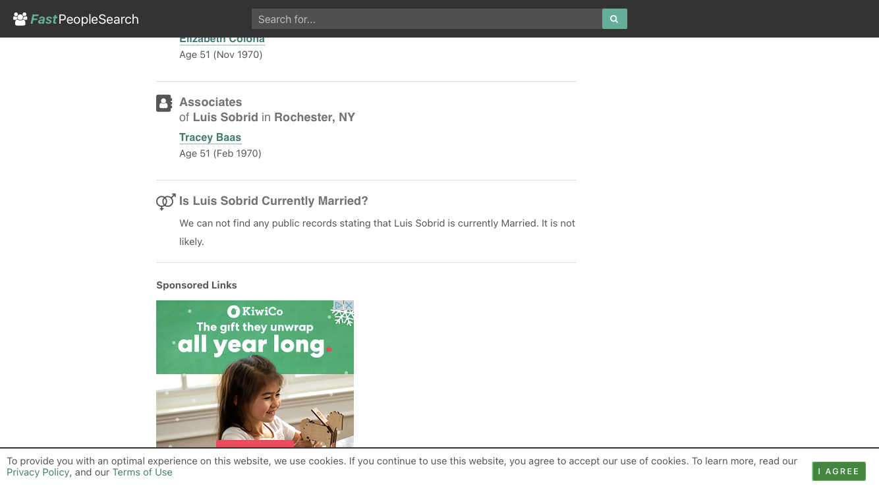Screen dimensions: 879x494
Task: Click the 'Sponsored Links' label
Action: [x=196, y=285]
